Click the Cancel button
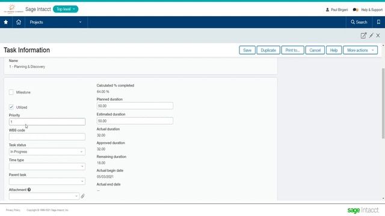 (315, 50)
